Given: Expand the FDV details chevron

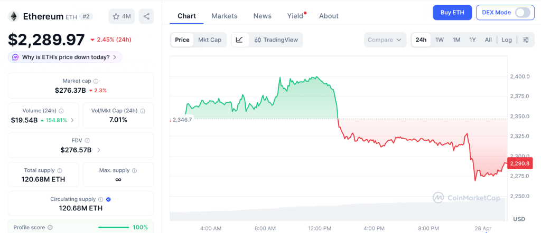Looking at the screenshot, I should 99,150.
